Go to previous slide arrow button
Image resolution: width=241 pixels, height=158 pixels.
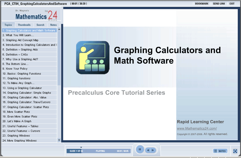pyautogui.click(x=148, y=150)
